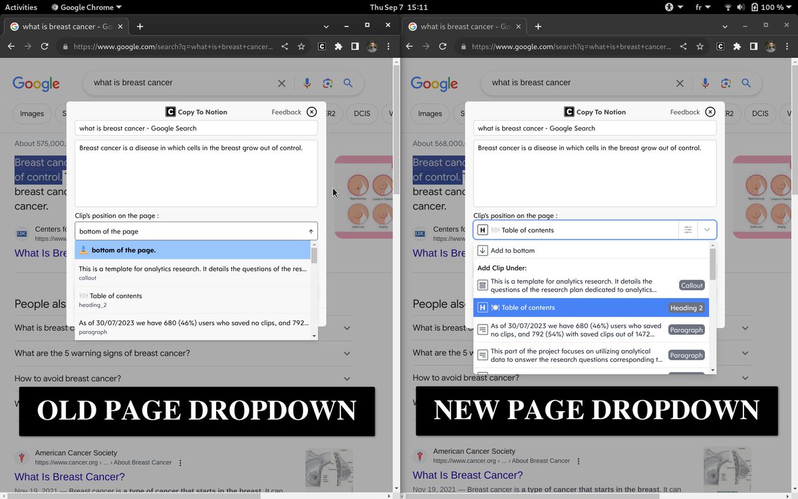Open accessibility menu in top bar
The width and height of the screenshot is (798, 499).
coord(674,7)
